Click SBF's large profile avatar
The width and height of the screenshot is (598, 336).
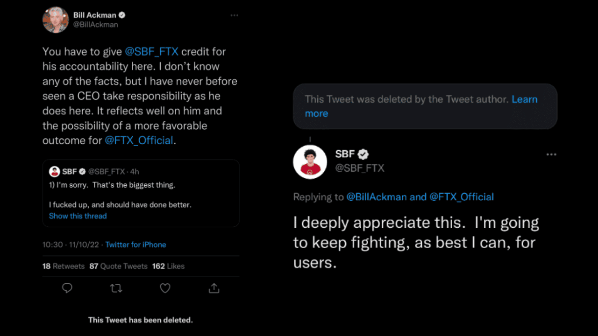[310, 162]
